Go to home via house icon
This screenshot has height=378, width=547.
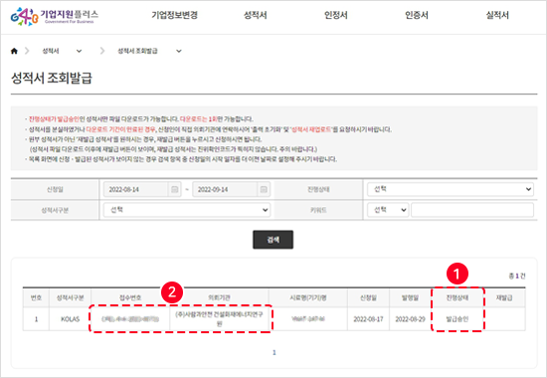click(14, 51)
